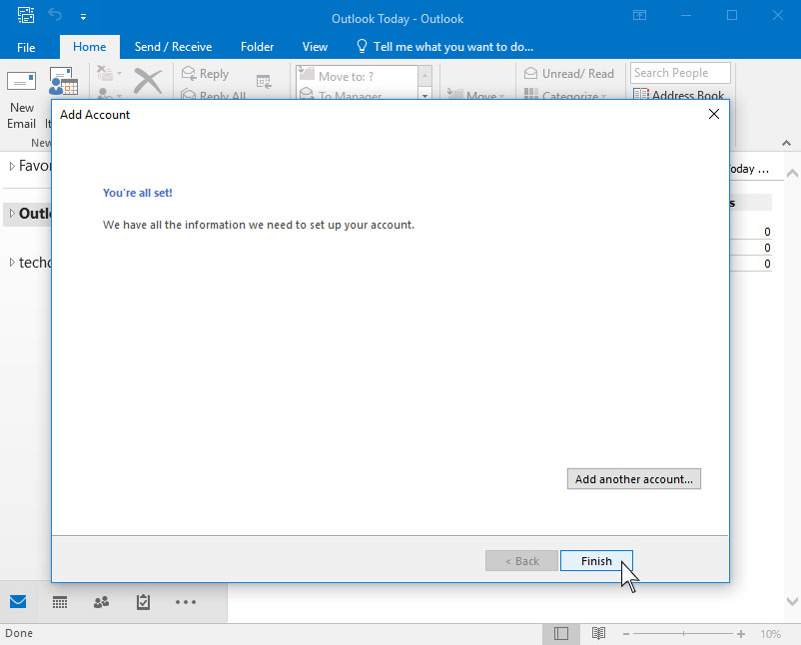The image size is (801, 645).
Task: Click the Reply button in ribbon
Action: [x=206, y=74]
